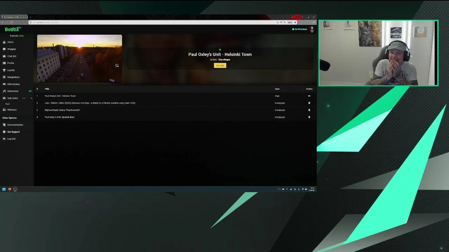Open the user avatar menu at top right

(312, 29)
